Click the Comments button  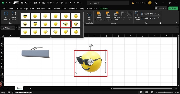[161, 8]
